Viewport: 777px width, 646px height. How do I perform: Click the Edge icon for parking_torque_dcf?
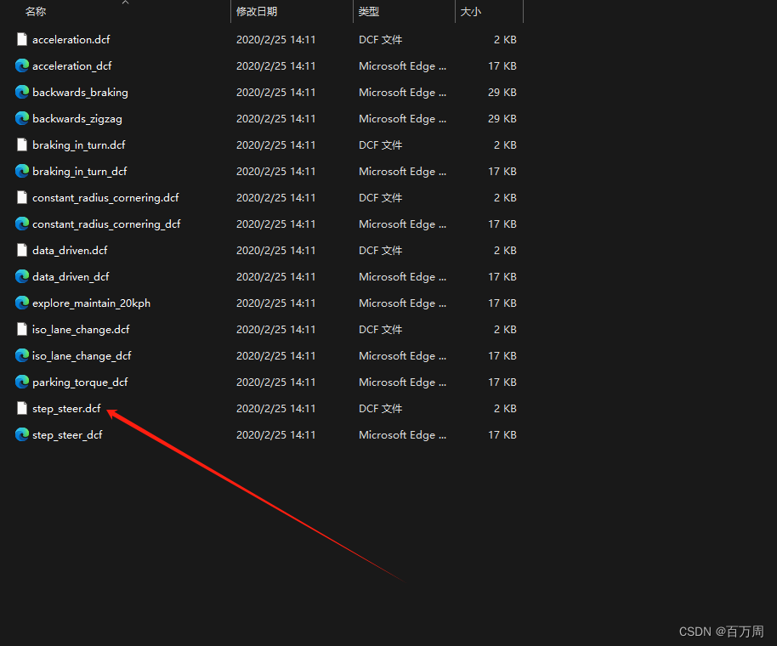22,382
